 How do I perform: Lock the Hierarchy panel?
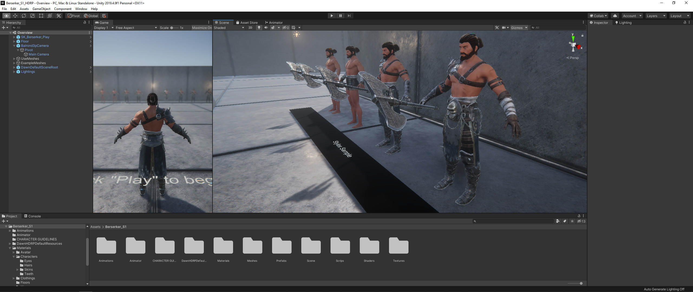coord(85,22)
